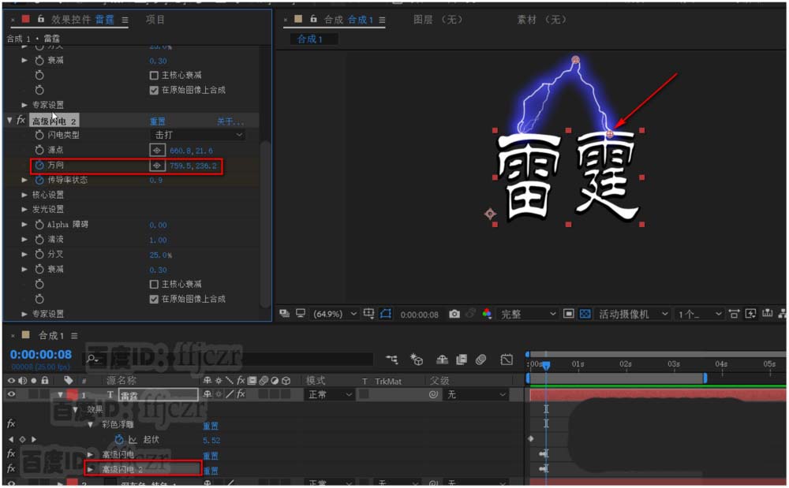This screenshot has width=789, height=488.
Task: Toggle fx switch for 高级闪电 2 in timeline
Action: tap(11, 469)
